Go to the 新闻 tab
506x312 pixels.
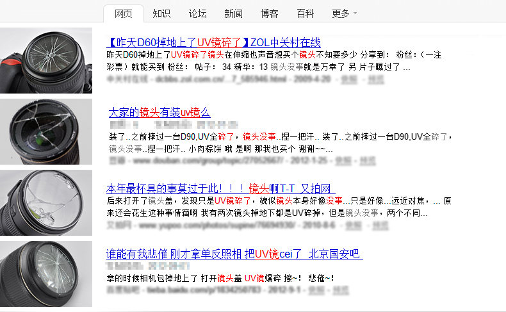[233, 13]
